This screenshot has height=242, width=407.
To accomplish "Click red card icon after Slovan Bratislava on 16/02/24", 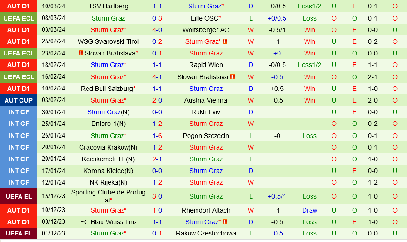I will coord(232,77).
